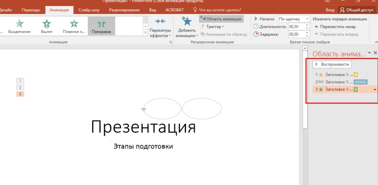The height and width of the screenshot is (185, 378).
Task: Click star icon of animation 1
Action: (321, 75)
